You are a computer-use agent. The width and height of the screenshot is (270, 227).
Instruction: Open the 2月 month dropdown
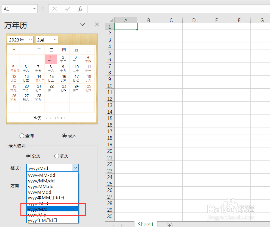[x=47, y=40]
